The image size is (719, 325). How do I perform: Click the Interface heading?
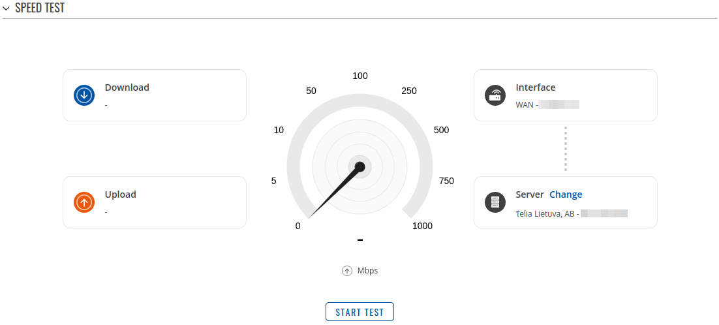536,87
